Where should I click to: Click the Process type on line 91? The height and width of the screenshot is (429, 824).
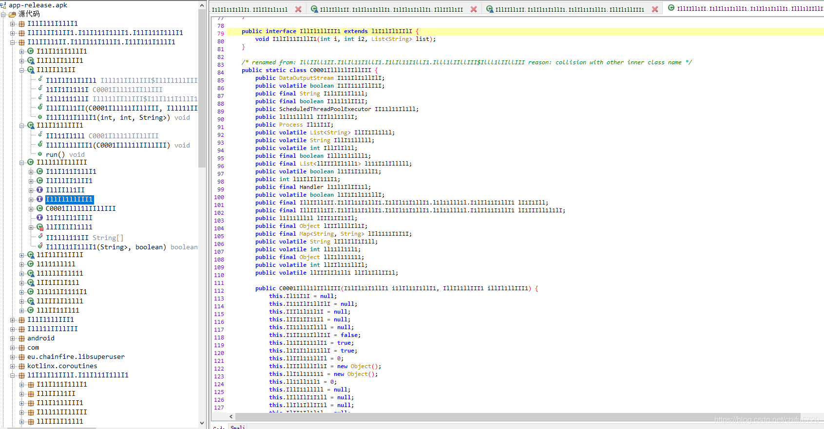(x=291, y=125)
